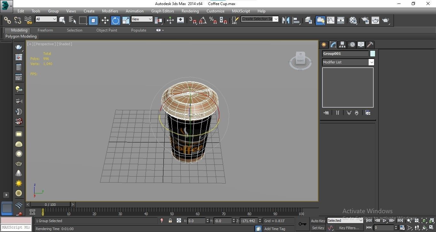Open the Shaded viewport label menu
This screenshot has height=232, width=436.
tap(64, 44)
